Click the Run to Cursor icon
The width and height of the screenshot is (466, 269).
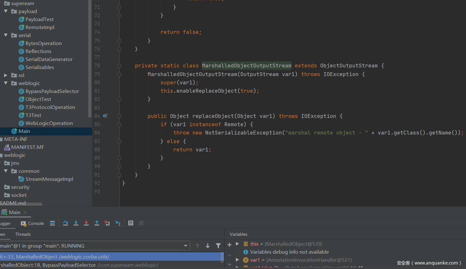pyautogui.click(x=118, y=223)
